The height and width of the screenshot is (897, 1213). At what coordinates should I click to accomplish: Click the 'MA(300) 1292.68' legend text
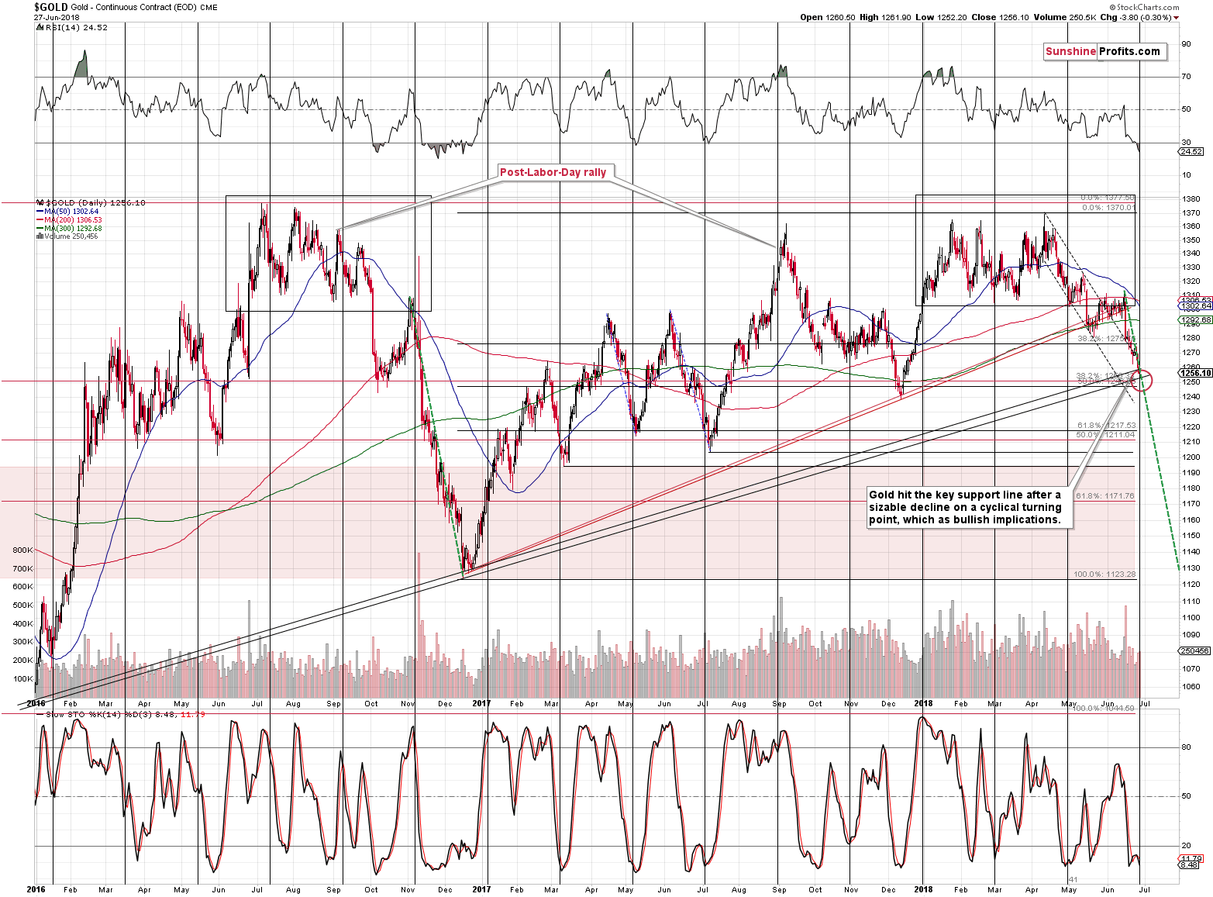point(73,228)
